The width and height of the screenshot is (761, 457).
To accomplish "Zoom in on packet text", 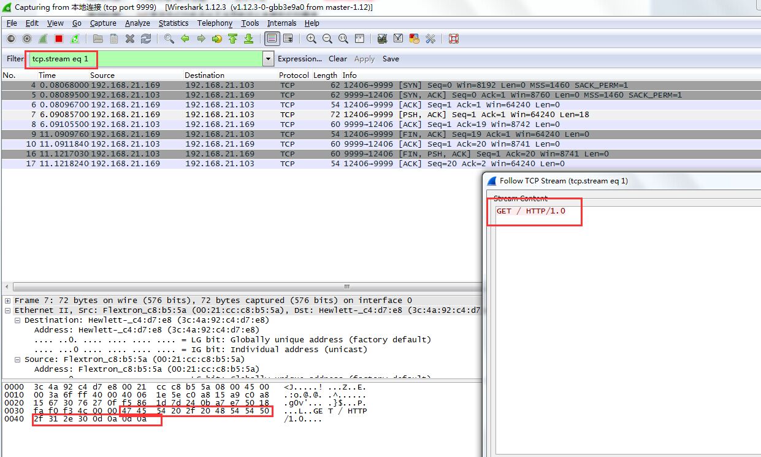I will (312, 39).
